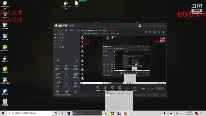Toggle visibility of the 文本 3 layer
206x116 pixels.
click(55, 34)
